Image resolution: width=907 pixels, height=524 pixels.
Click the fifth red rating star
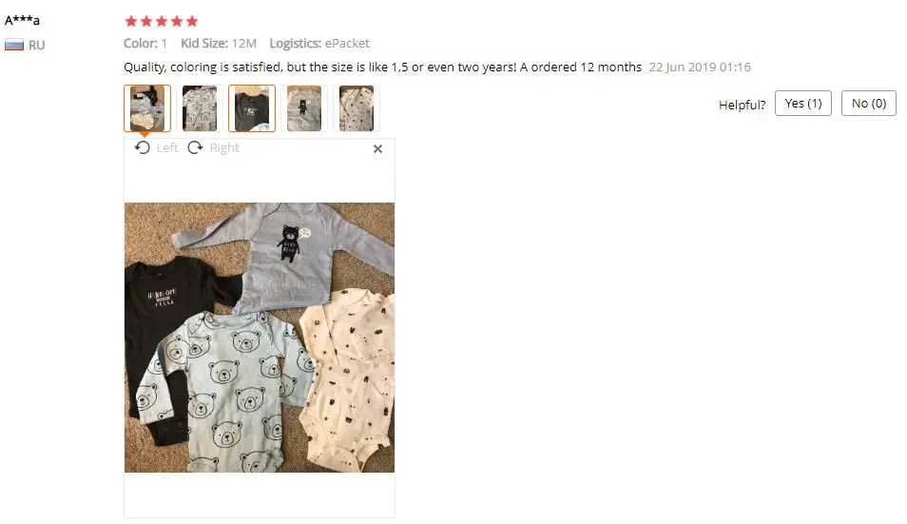click(x=192, y=22)
